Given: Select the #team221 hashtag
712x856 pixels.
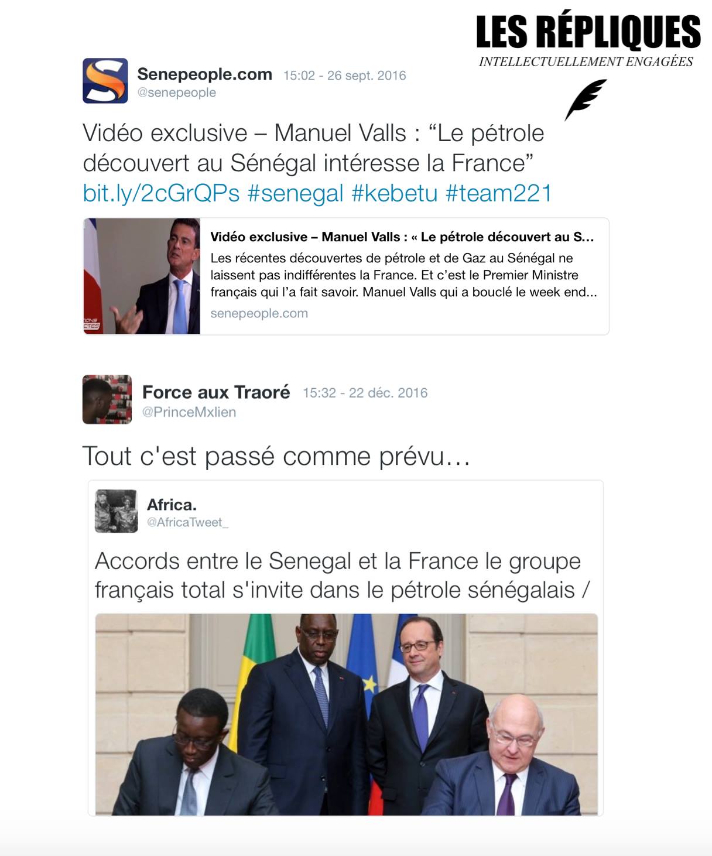Looking at the screenshot, I should (499, 193).
